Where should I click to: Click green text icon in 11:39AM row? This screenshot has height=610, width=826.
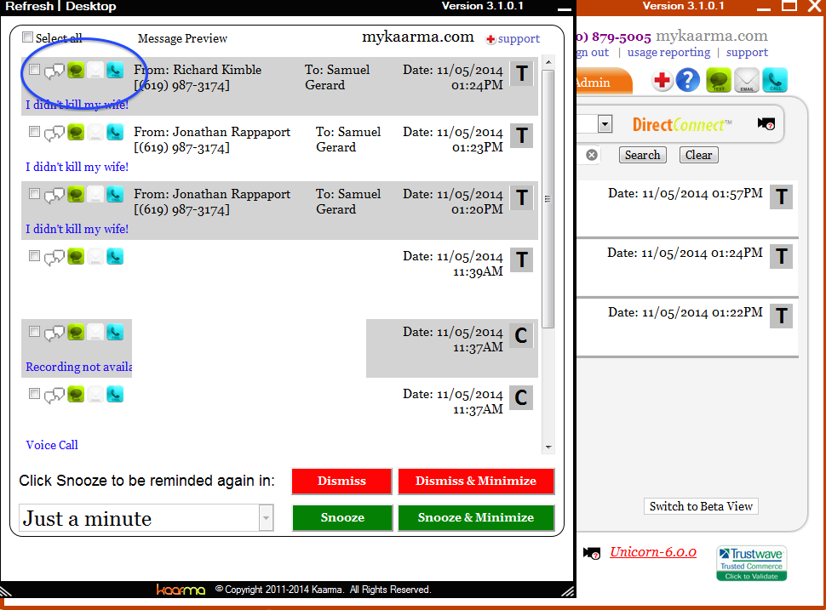pyautogui.click(x=76, y=256)
